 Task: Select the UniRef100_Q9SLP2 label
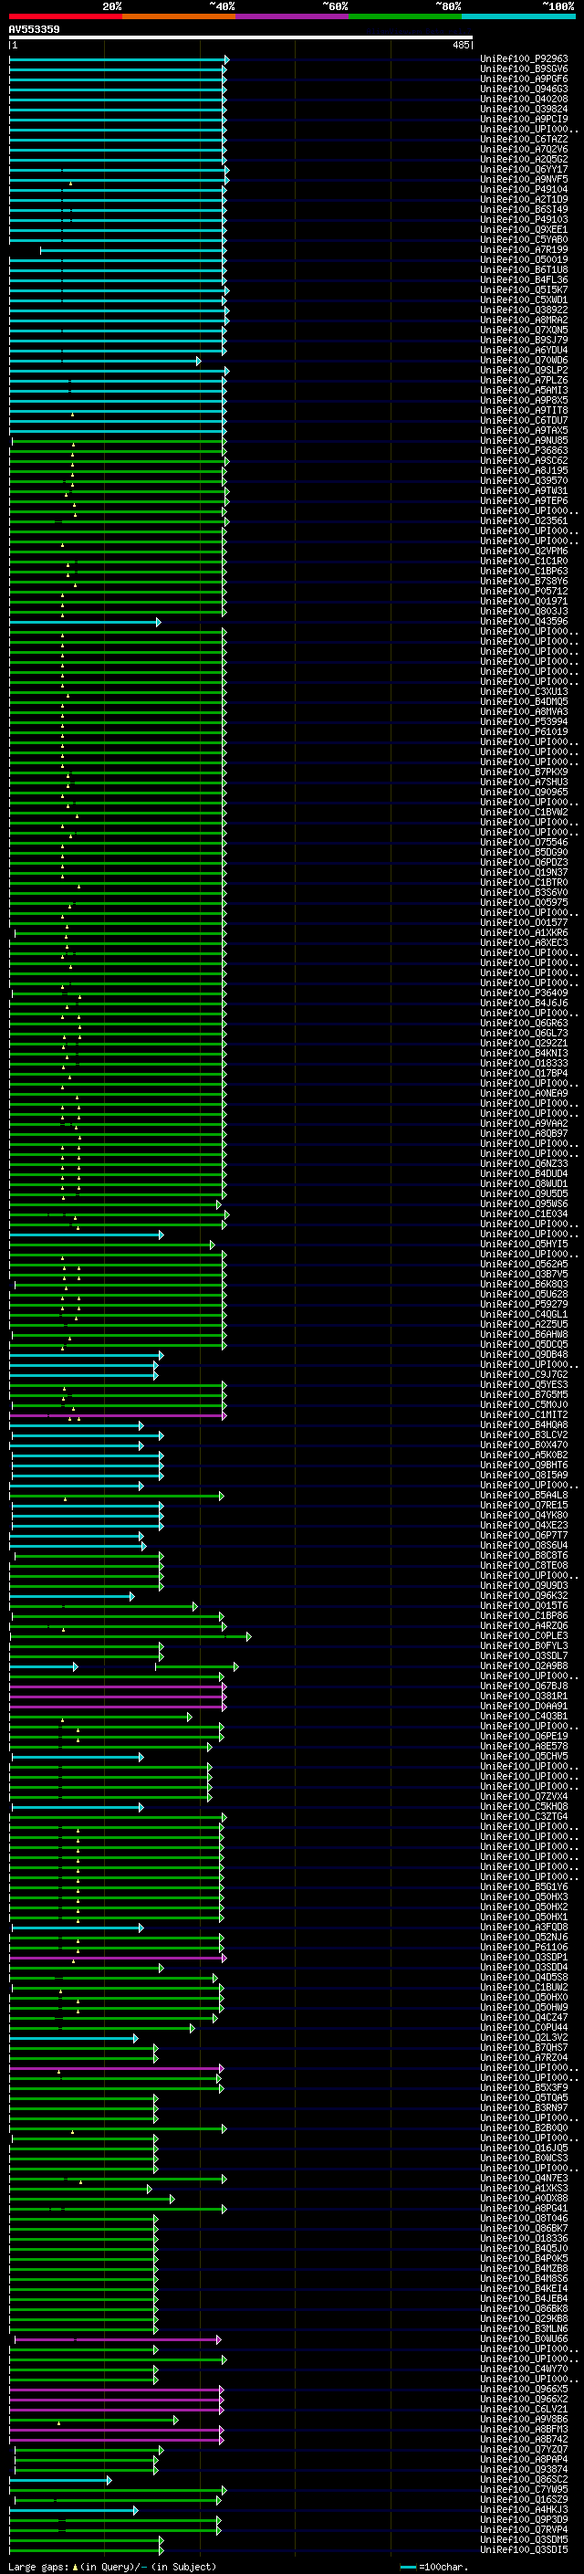point(524,370)
